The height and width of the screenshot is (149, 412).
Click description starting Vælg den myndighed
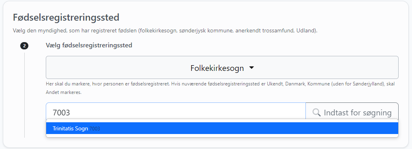coord(165,31)
